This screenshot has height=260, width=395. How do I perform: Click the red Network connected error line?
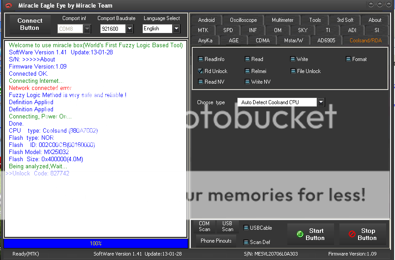tap(40, 88)
